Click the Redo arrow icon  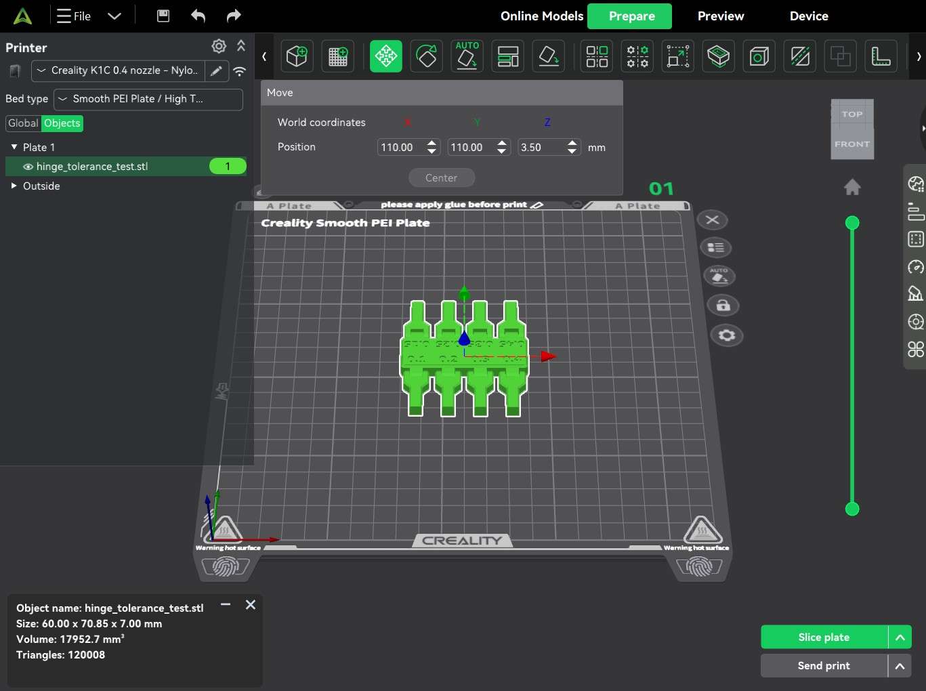(234, 16)
